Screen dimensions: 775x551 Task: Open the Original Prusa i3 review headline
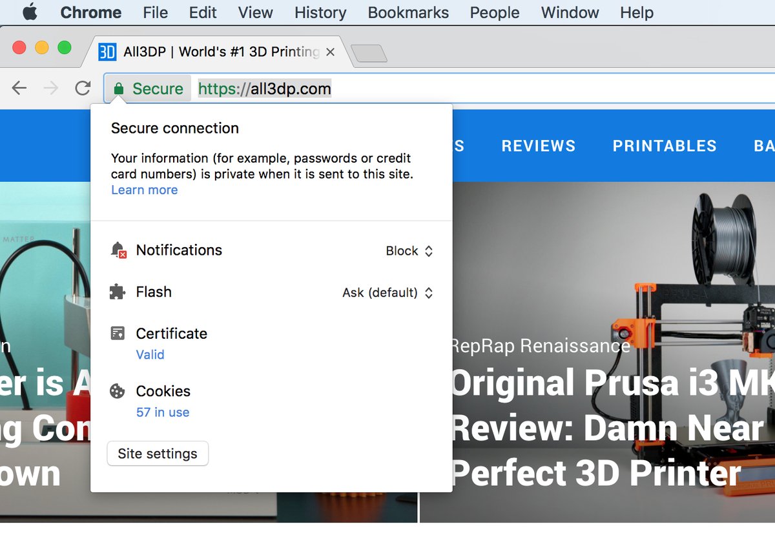click(x=612, y=428)
